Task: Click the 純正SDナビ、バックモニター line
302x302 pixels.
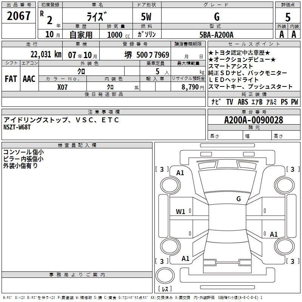Action: [248, 73]
